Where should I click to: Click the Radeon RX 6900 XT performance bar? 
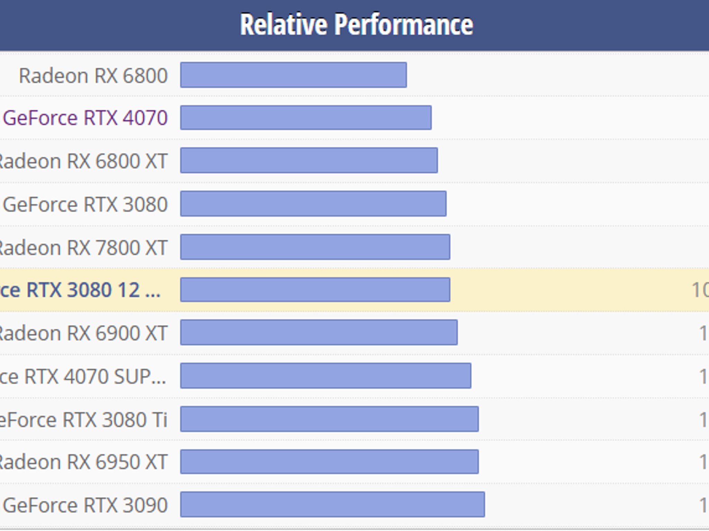[319, 333]
